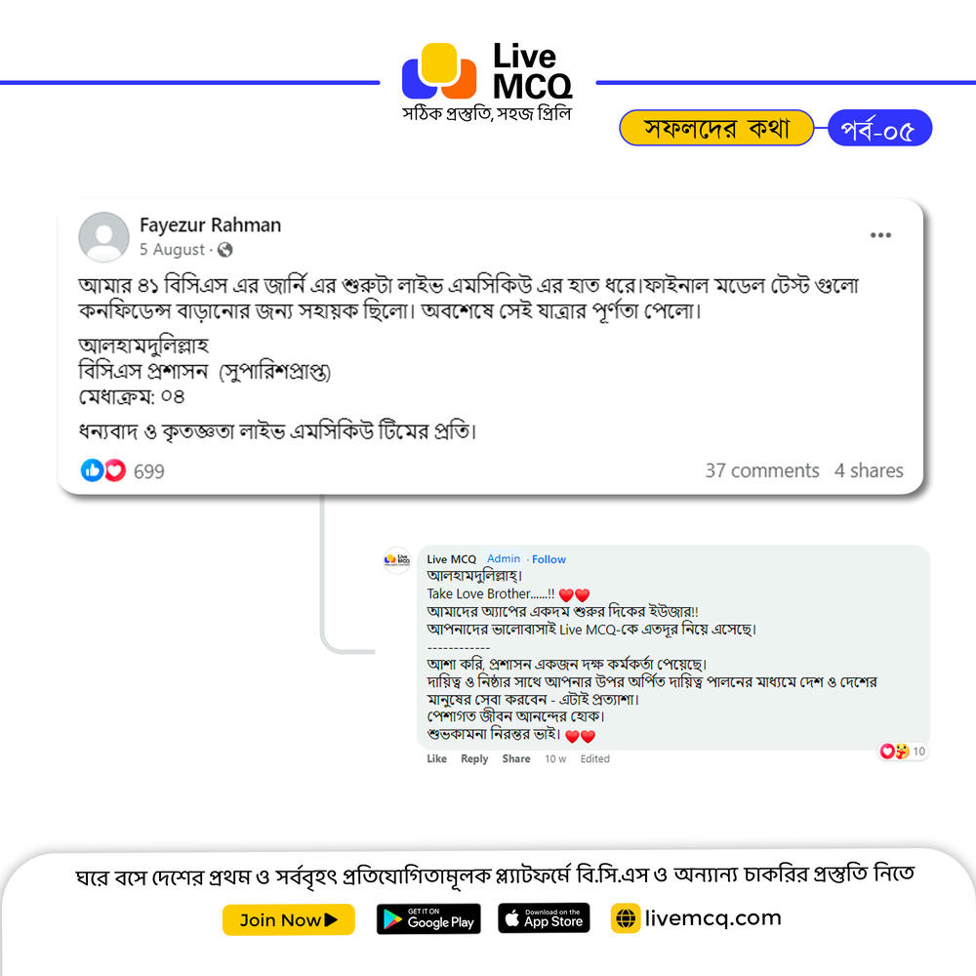Like the Live MCQ comment
This screenshot has width=976, height=976.
coord(437,758)
